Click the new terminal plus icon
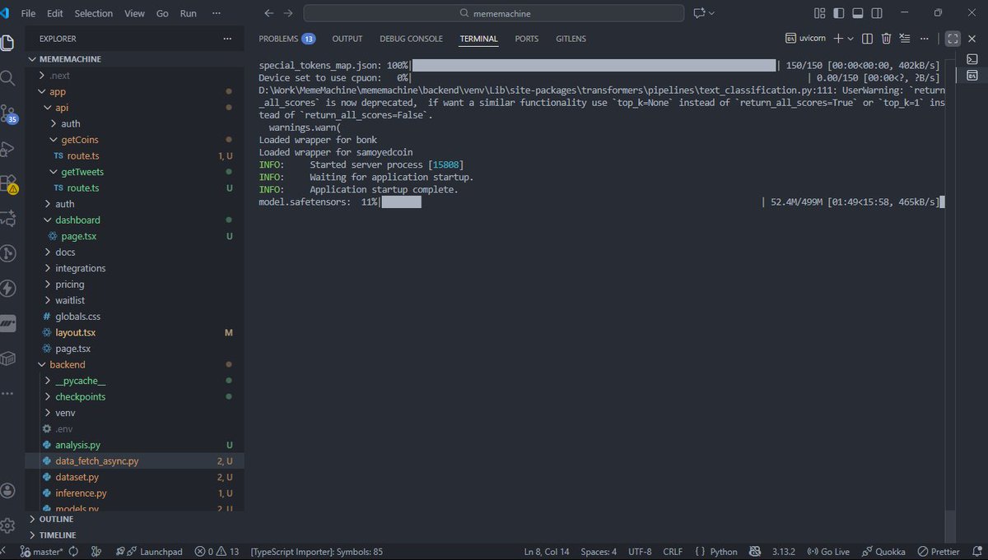 838,38
